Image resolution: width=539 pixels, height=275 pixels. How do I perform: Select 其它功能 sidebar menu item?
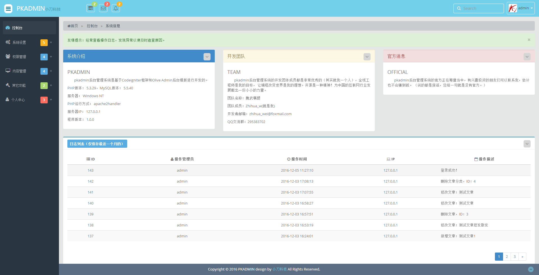pyautogui.click(x=29, y=85)
